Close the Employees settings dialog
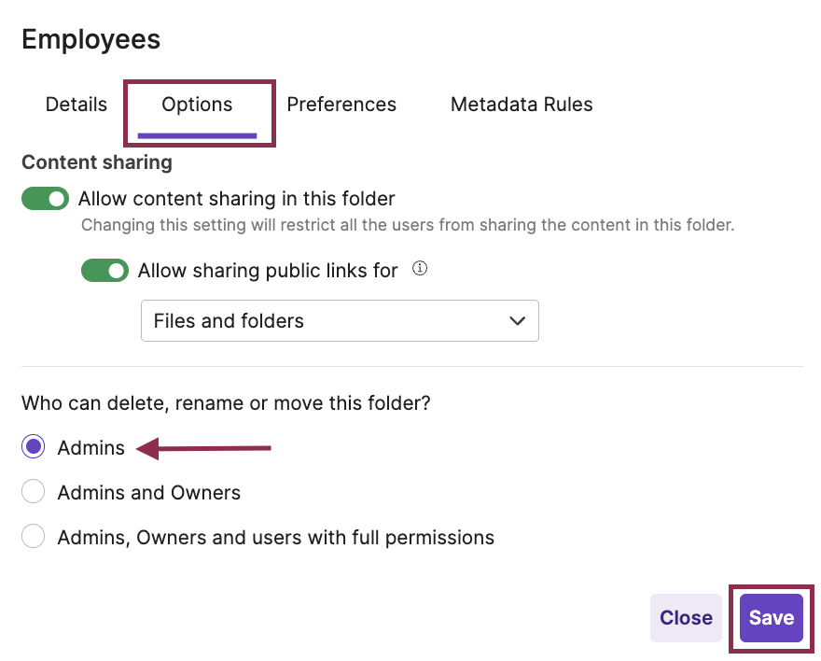821x661 pixels. [686, 617]
